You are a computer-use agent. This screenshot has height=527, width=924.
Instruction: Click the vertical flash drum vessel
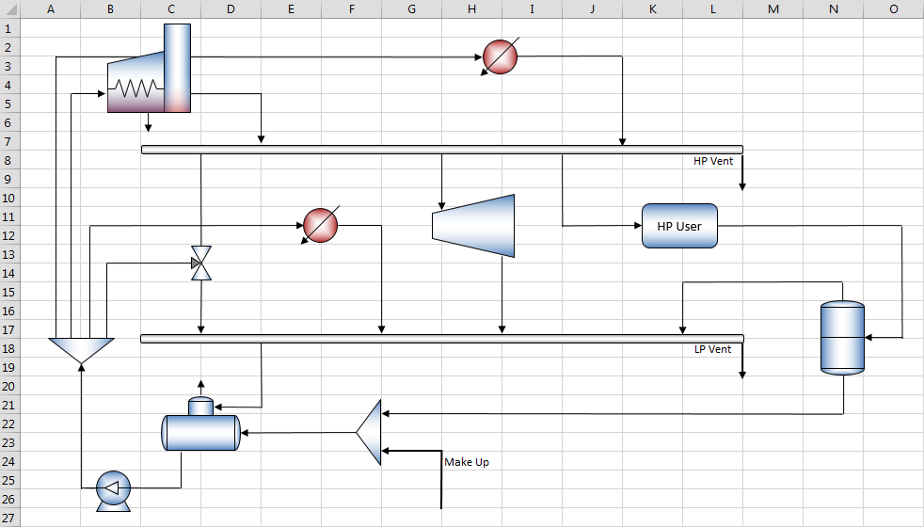(x=843, y=338)
